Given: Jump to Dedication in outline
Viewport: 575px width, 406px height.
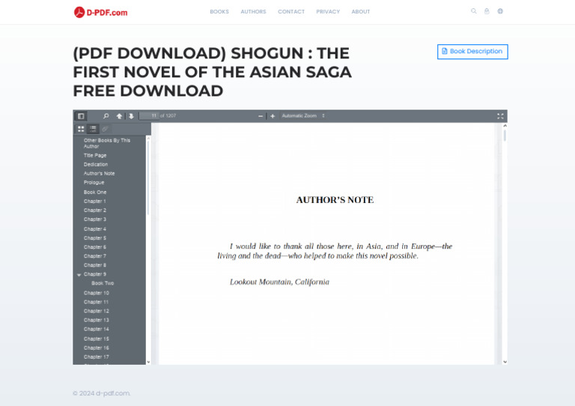Looking at the screenshot, I should pos(96,164).
